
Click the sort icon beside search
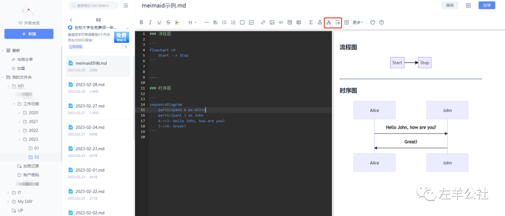pyautogui.click(x=126, y=6)
